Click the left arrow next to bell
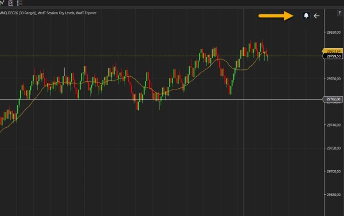 point(316,16)
